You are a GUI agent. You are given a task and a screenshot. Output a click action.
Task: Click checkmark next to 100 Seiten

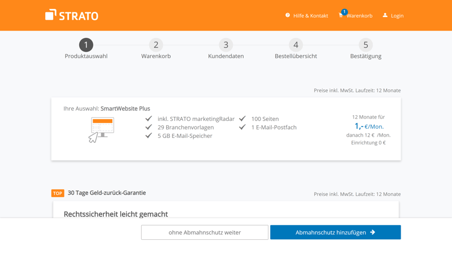coord(242,119)
